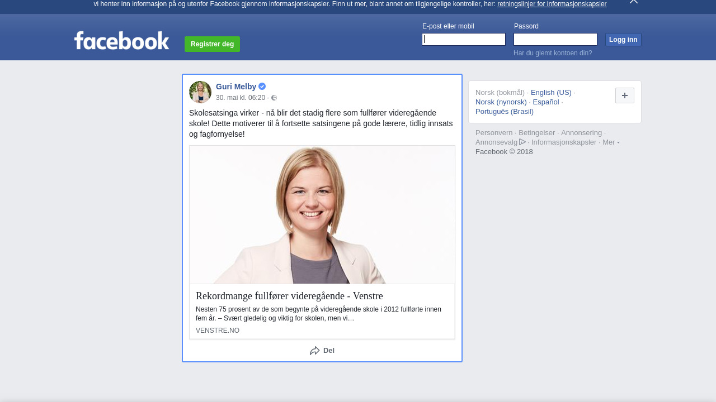Switch language to Português (Brasil)

tap(505, 112)
